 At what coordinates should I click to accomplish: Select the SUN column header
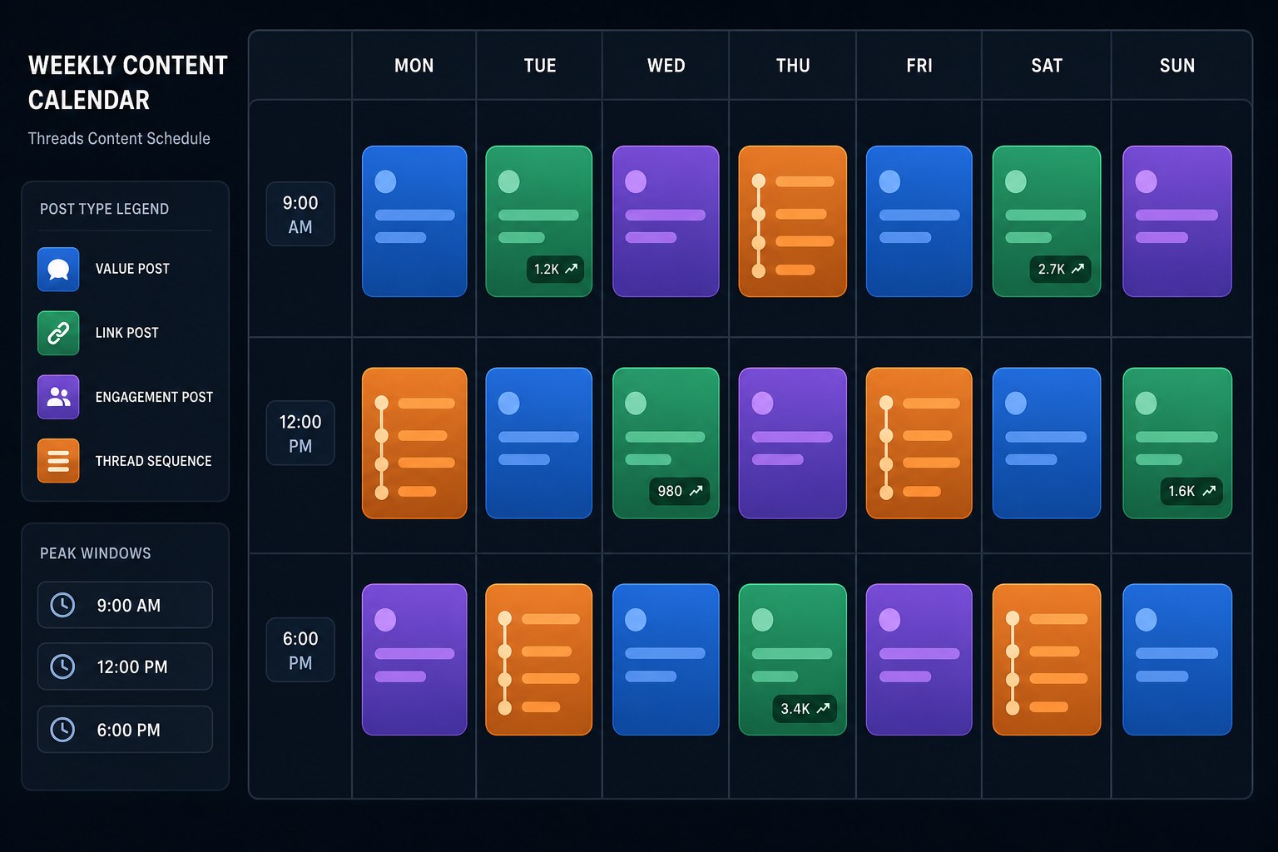1177,66
